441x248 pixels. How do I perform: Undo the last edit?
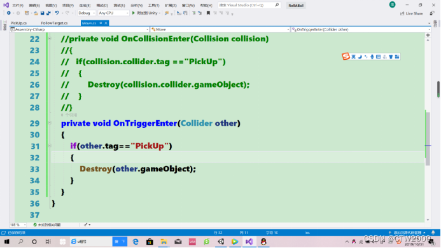57,13
